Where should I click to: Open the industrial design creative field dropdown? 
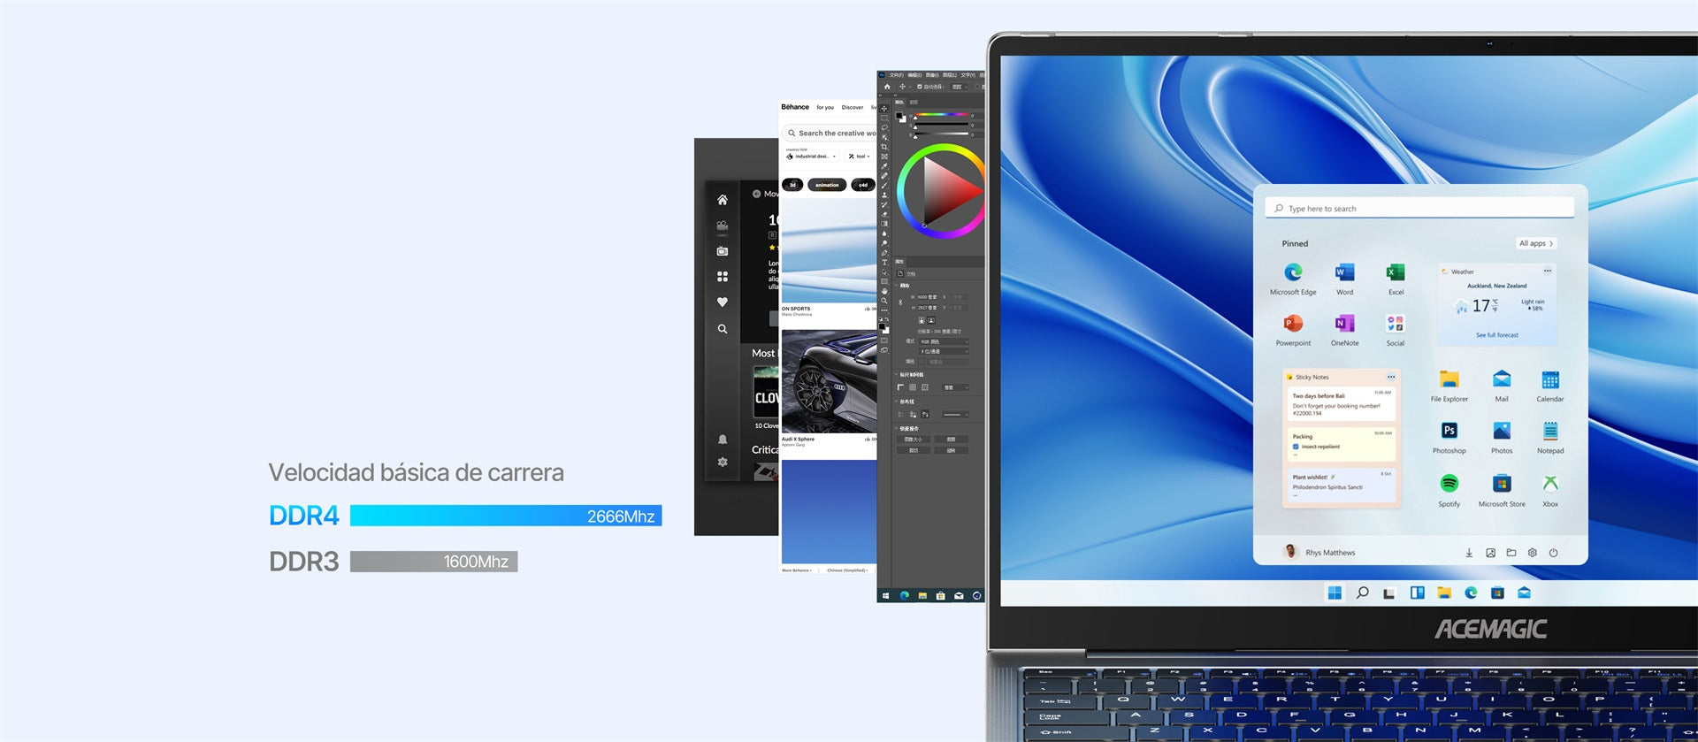tap(812, 157)
